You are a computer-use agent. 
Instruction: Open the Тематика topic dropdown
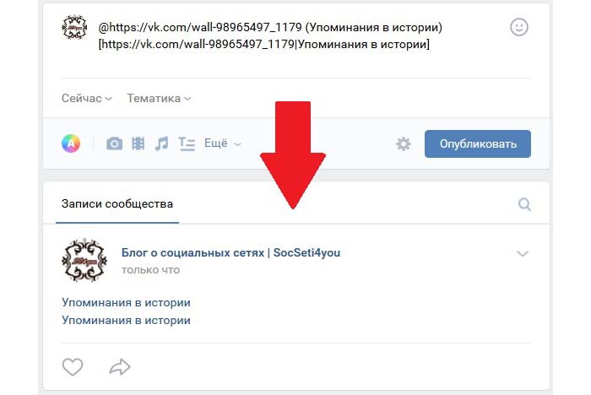pyautogui.click(x=159, y=99)
